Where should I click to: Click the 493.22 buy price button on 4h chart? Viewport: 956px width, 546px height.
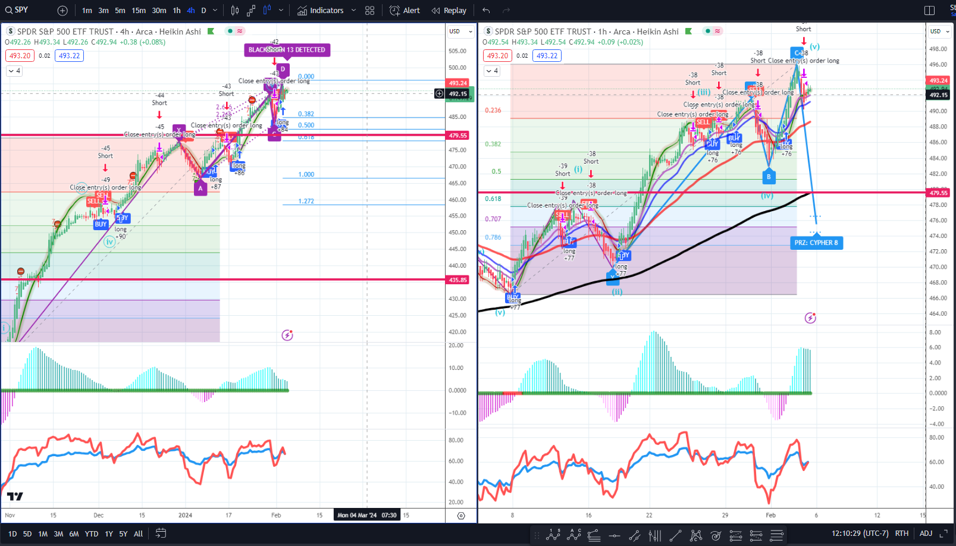tap(69, 56)
